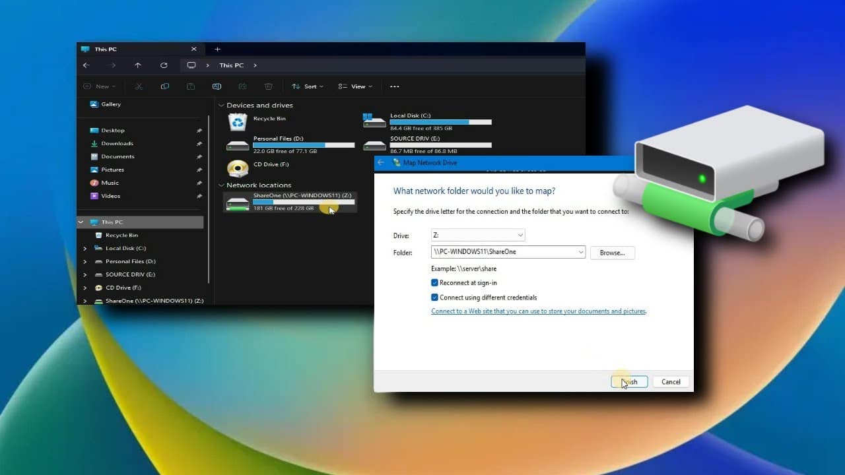
Task: Click the Paste icon on the toolbar
Action: tap(190, 86)
